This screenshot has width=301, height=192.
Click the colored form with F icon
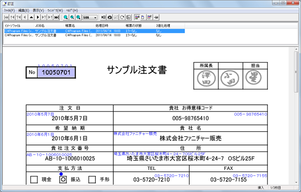(149, 17)
